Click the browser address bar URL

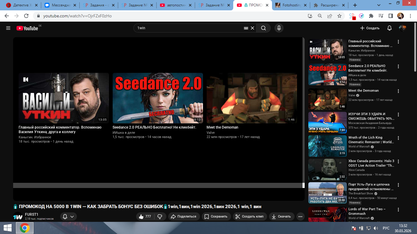(78, 16)
